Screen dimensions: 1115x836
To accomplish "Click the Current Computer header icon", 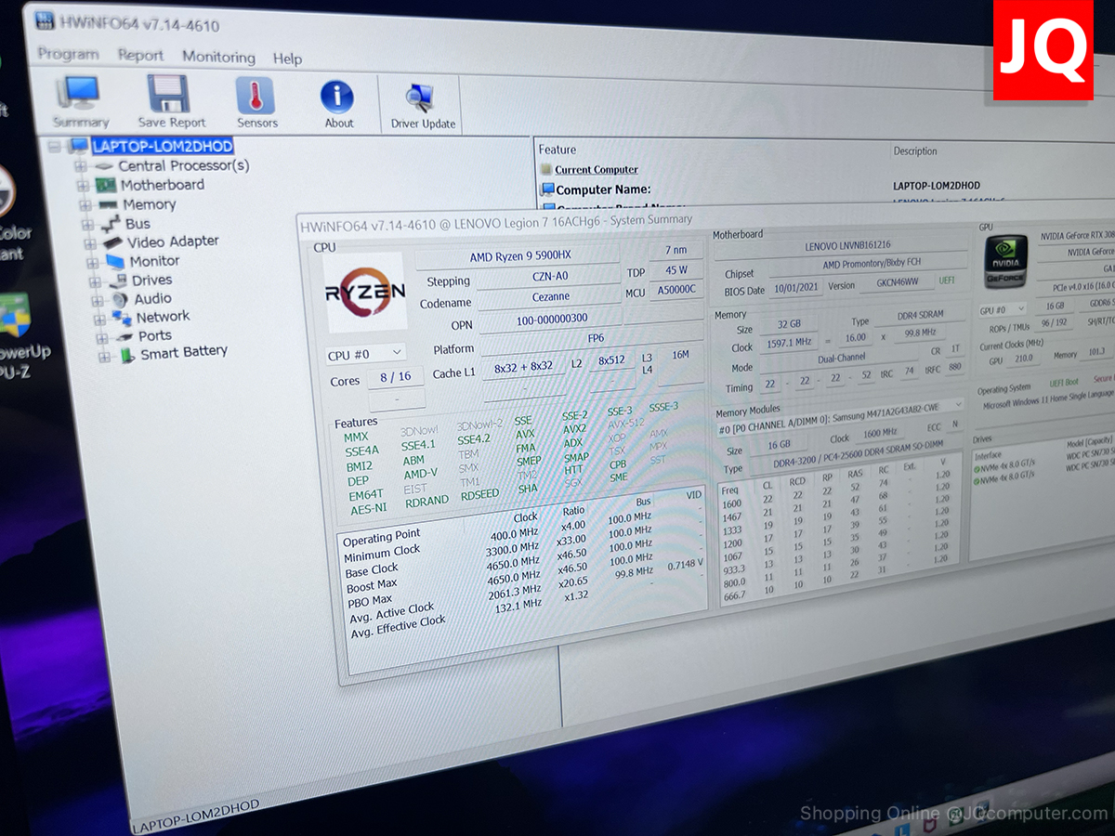I will (x=546, y=169).
